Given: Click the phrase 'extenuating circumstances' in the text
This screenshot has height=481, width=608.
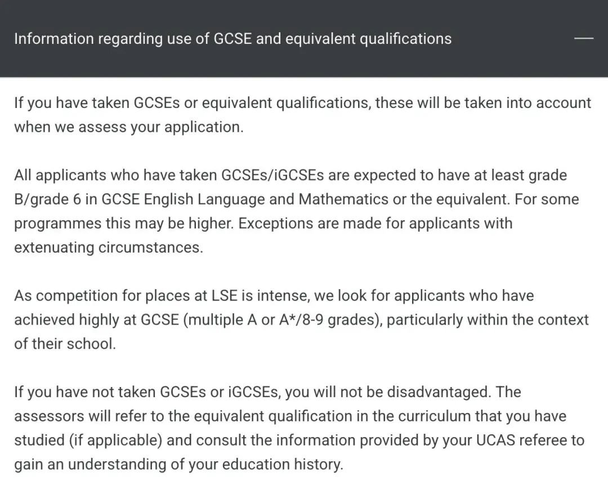Looking at the screenshot, I should (x=108, y=248).
